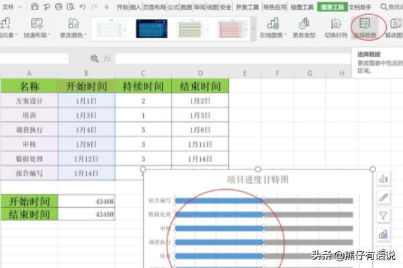Image resolution: width=403 pixels, height=268 pixels.
Task: Click the chart style brush side button
Action: click(384, 197)
